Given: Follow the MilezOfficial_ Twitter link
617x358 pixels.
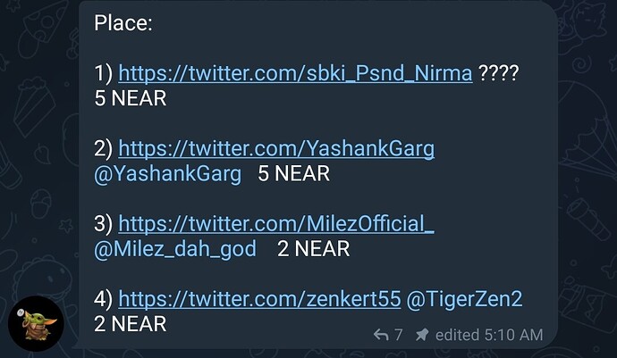Looking at the screenshot, I should click(x=275, y=223).
